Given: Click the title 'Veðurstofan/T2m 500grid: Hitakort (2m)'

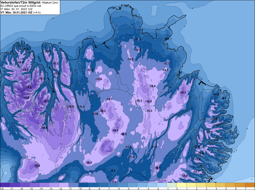Looking at the screenshot, I should click(x=29, y=3).
